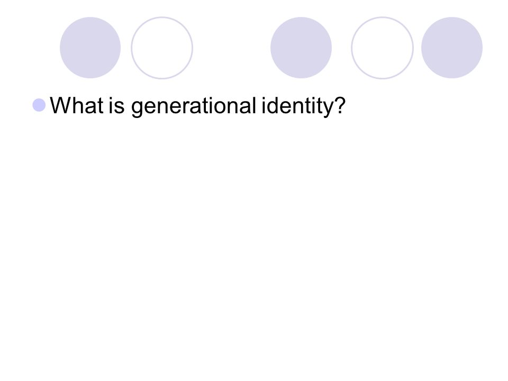Click the letter "W" starting the sentence
The height and width of the screenshot is (381, 508).
pos(59,105)
